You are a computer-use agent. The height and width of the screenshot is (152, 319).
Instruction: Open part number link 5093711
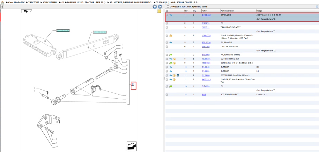(206, 27)
